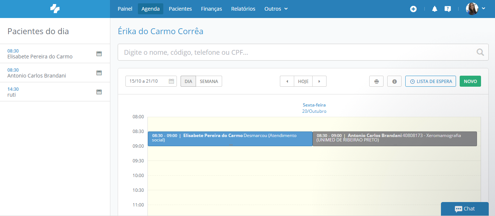Click the green NOVO button

coord(470,81)
